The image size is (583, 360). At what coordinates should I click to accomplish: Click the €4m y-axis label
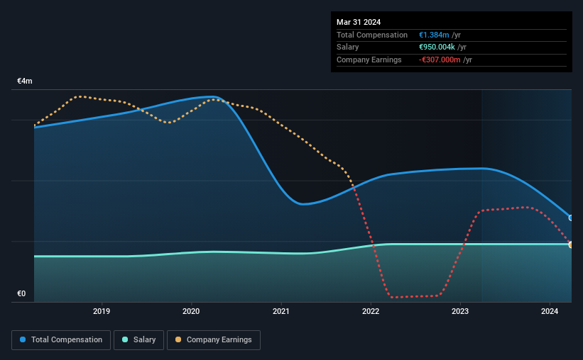click(25, 81)
